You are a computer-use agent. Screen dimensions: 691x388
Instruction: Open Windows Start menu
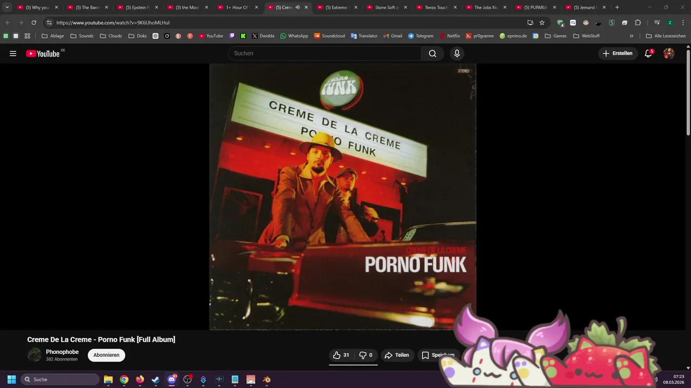pyautogui.click(x=11, y=379)
